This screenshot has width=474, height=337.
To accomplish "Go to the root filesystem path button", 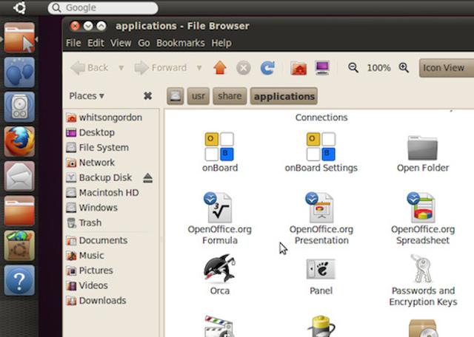I will click(x=176, y=96).
